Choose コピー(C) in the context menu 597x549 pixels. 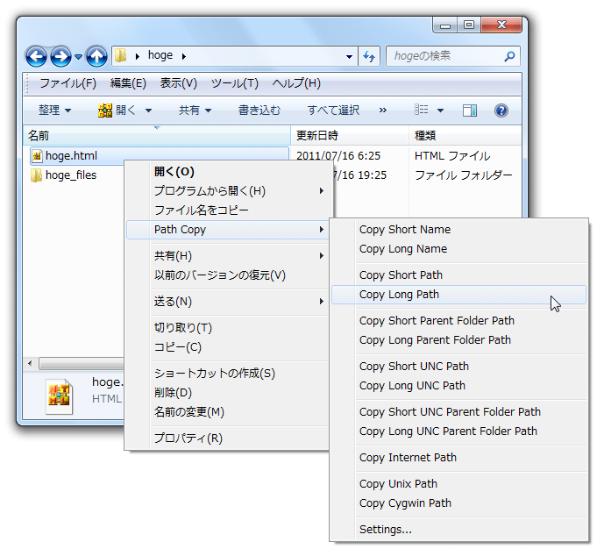(228, 347)
